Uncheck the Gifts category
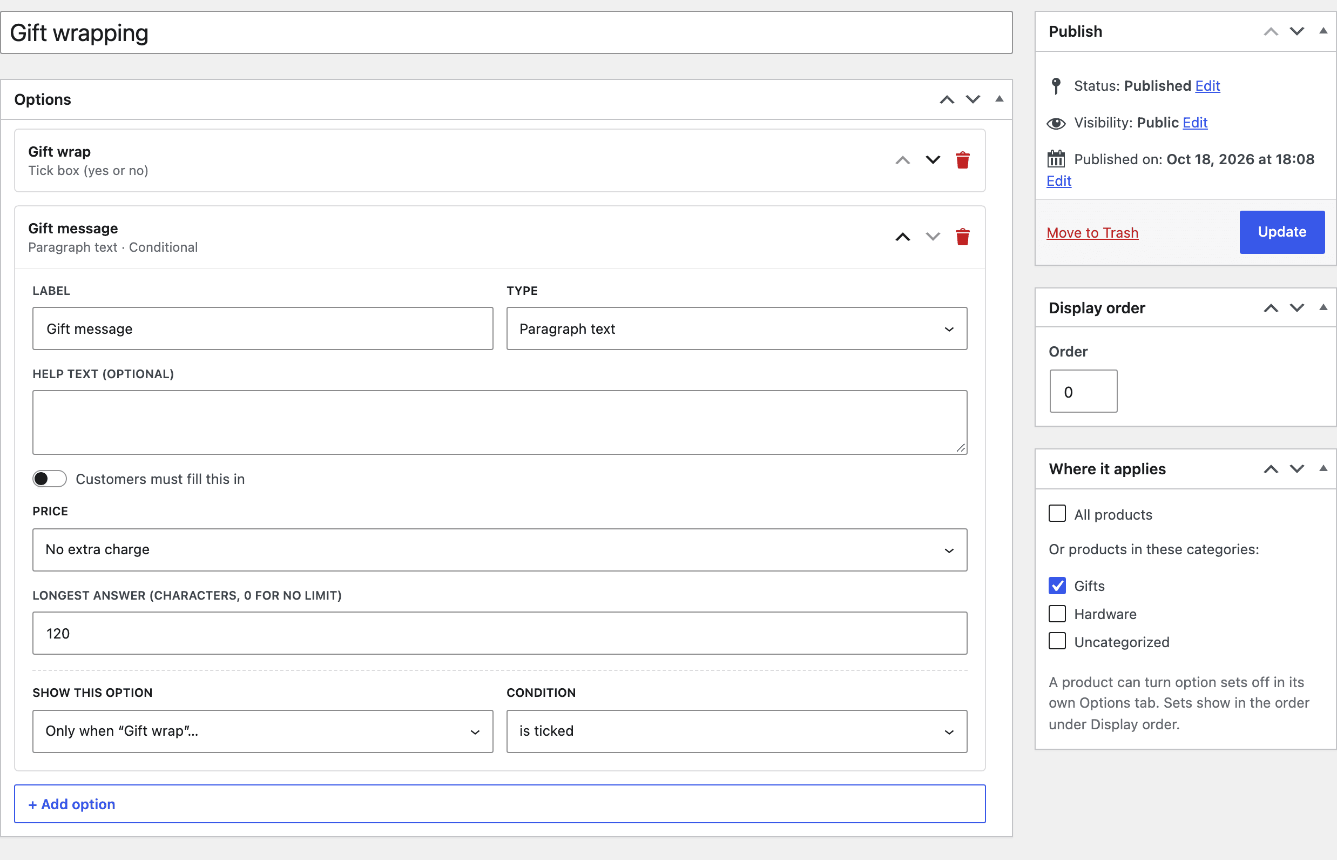 [1057, 585]
